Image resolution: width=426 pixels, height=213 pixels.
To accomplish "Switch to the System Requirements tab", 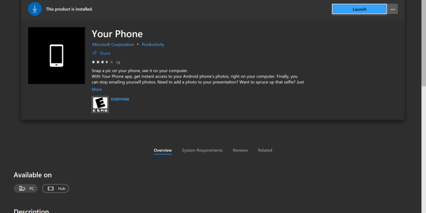I will coord(202,150).
